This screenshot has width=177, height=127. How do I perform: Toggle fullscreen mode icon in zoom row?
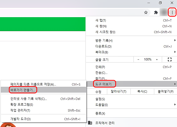pos(170,59)
